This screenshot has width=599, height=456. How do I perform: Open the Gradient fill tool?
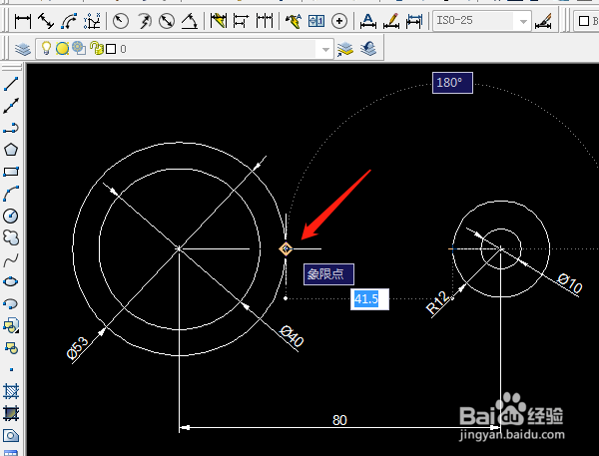click(11, 413)
